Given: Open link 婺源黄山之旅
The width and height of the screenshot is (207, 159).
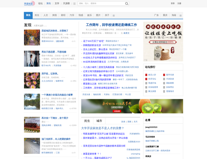Looking at the screenshot, I should 89,84.
